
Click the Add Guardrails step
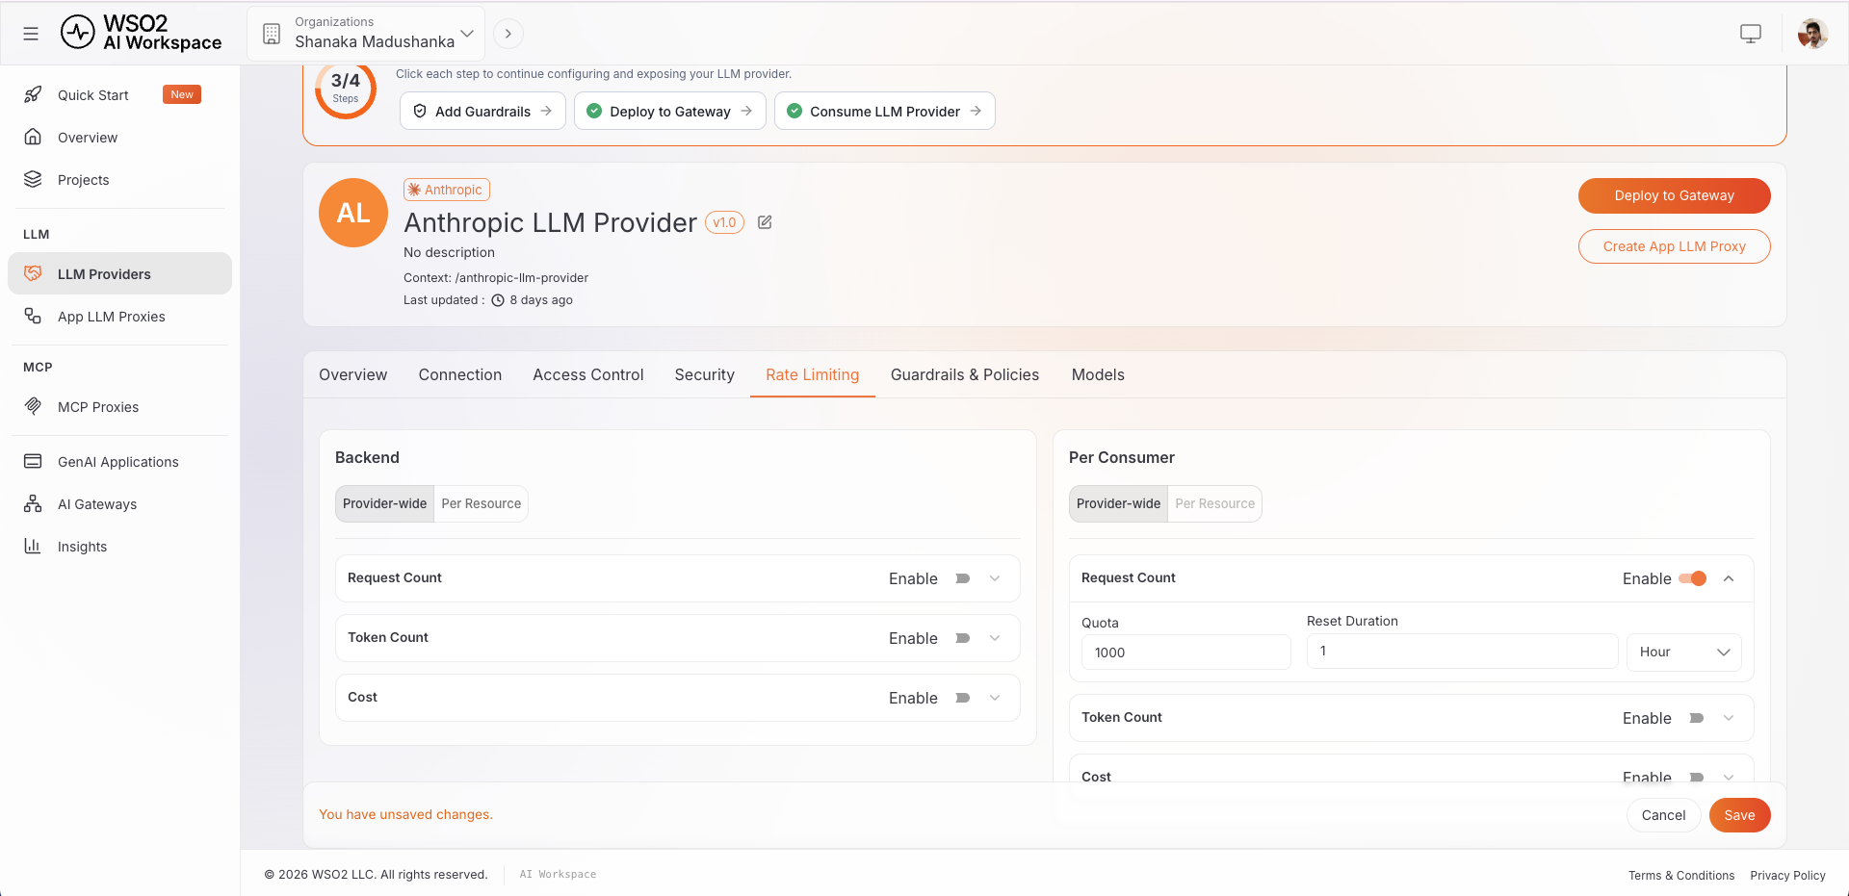point(482,111)
